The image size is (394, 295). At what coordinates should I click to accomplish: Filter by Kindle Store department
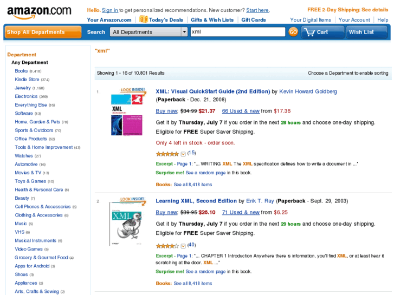pos(27,80)
